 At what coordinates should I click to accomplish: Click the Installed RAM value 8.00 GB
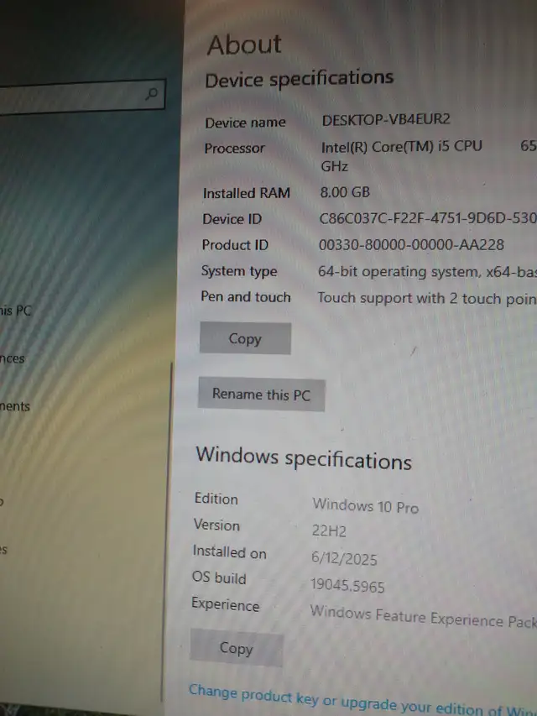pyautogui.click(x=345, y=192)
